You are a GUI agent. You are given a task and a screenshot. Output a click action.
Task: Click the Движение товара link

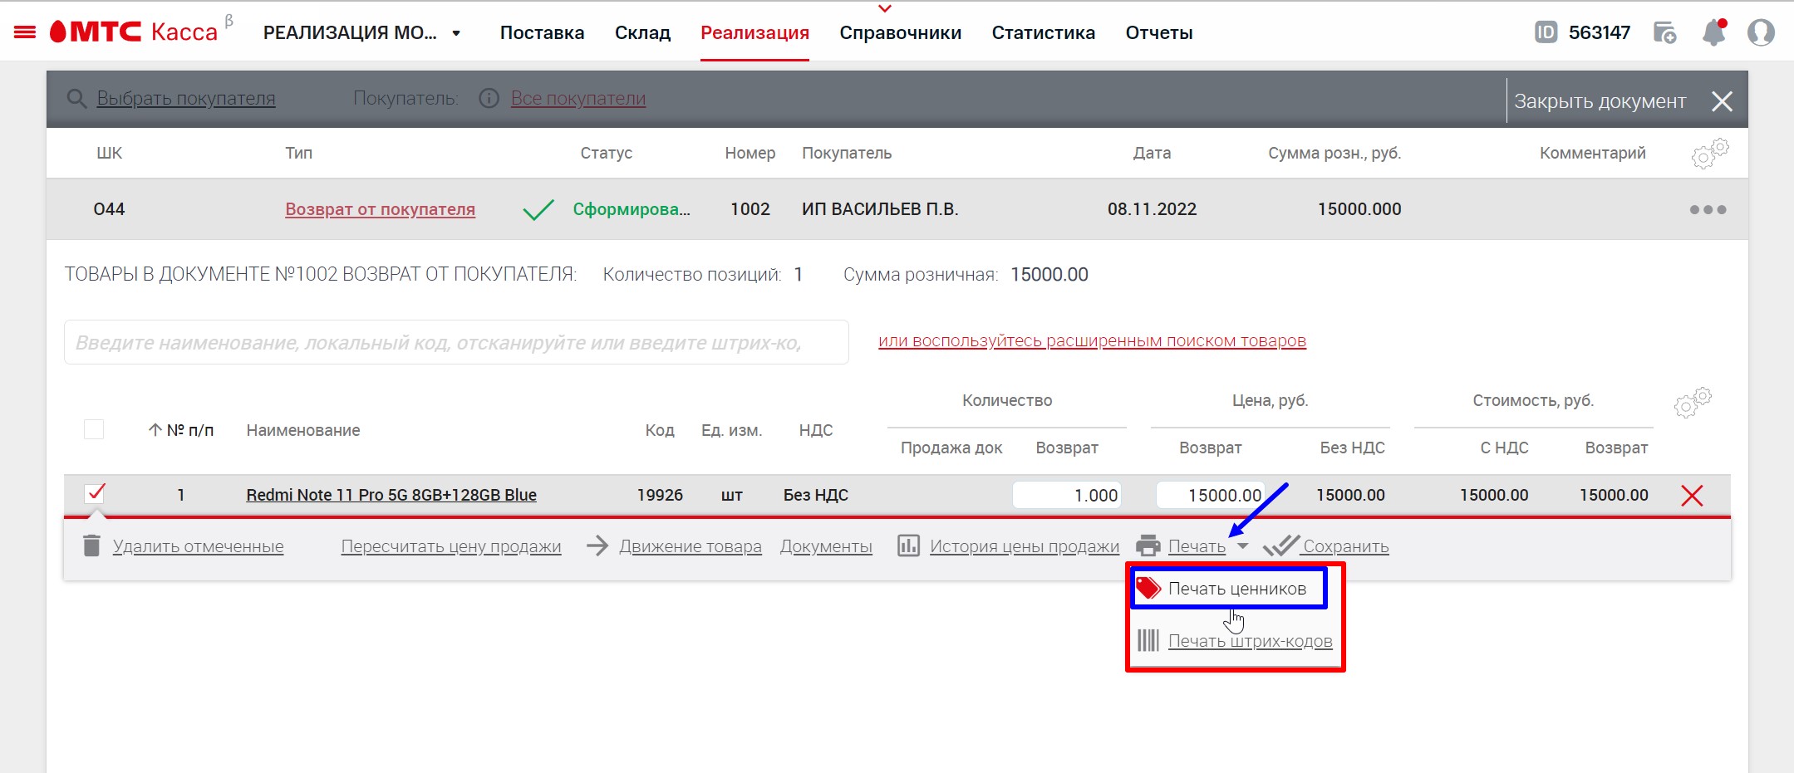click(x=691, y=546)
